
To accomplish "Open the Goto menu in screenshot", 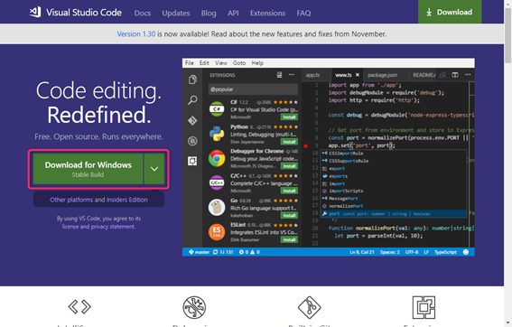I will click(239, 63).
